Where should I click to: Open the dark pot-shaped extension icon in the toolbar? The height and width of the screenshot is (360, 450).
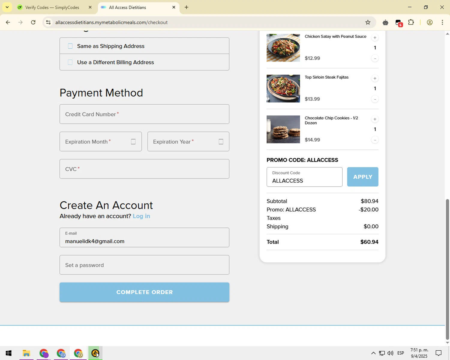pos(385,22)
